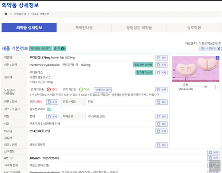Switch to the 복약안내문 tab

(x=84, y=28)
